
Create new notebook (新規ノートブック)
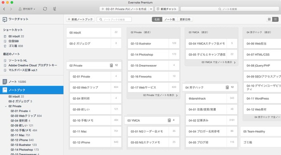(x=80, y=19)
